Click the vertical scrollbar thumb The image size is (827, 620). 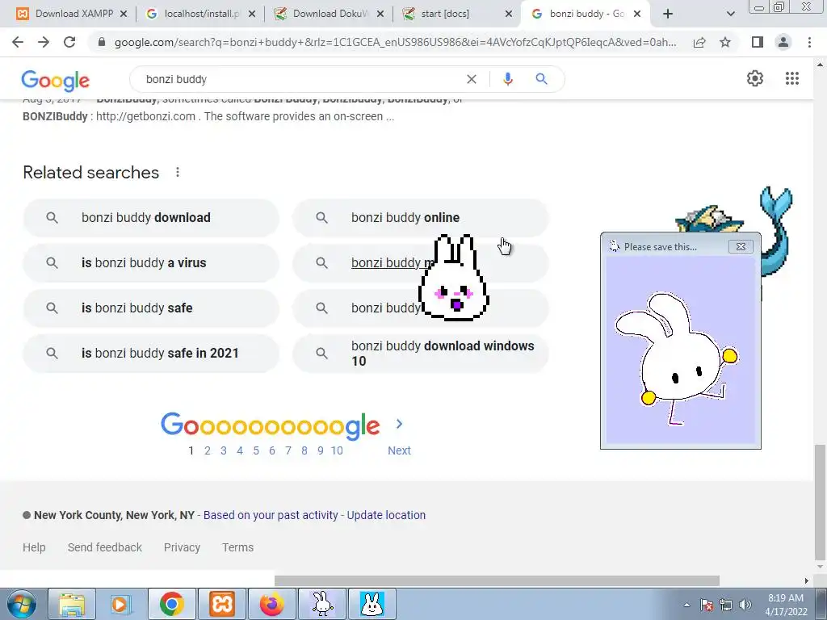821,502
